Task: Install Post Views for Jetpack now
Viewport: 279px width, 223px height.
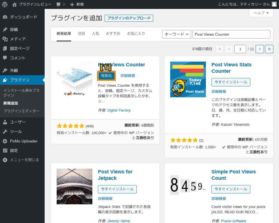Action: pos(117,189)
